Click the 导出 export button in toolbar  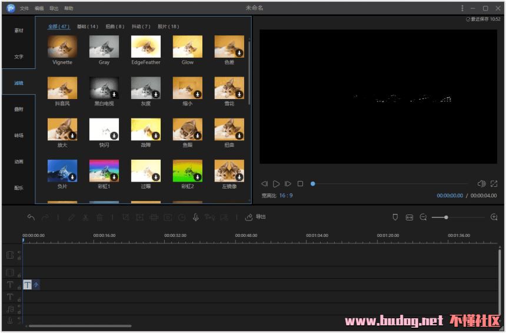(x=255, y=217)
